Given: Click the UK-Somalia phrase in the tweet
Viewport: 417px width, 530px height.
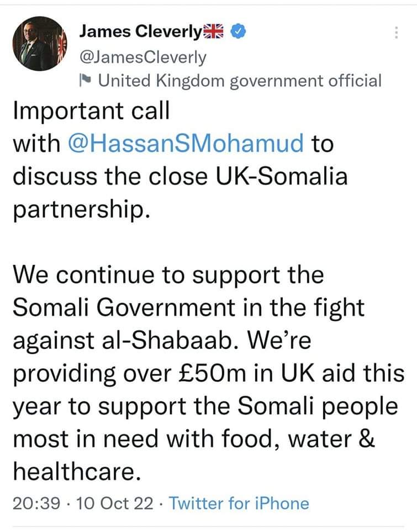Looking at the screenshot, I should [x=281, y=176].
